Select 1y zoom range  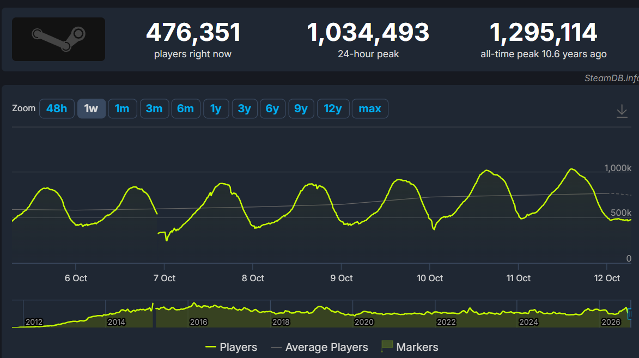[216, 108]
